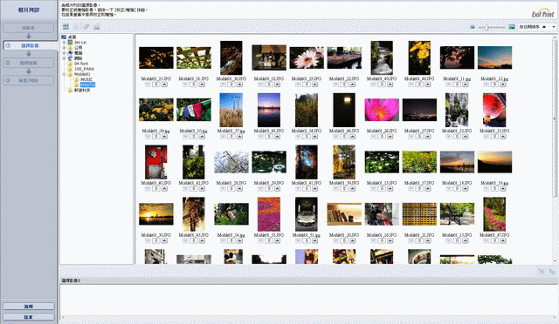Click left arrow of selected-images horizontal scrollbar
Image resolution: width=559 pixels, height=324 pixels.
click(x=63, y=318)
